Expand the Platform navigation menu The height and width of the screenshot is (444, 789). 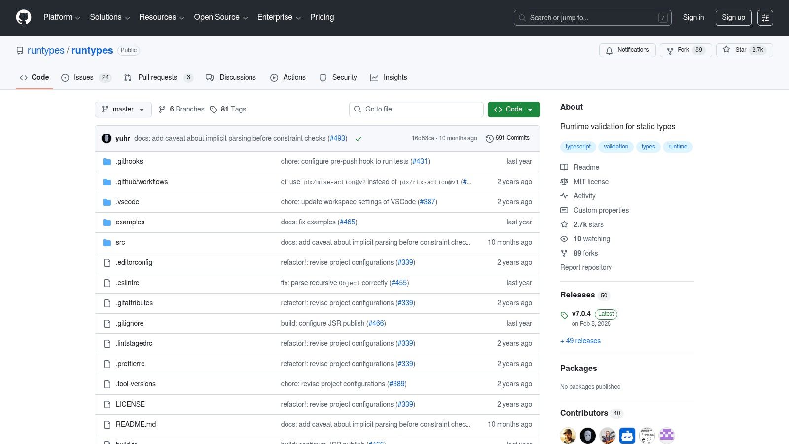coord(62,17)
